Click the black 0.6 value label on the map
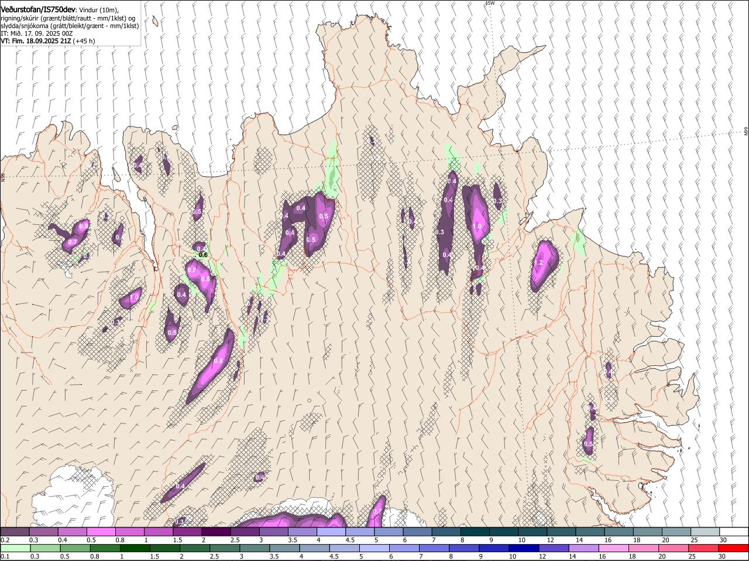 204,255
